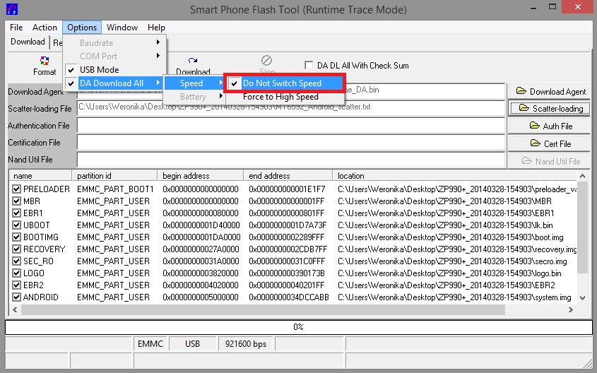Open the Window menu
Viewport: 597px width, 373px height.
tap(122, 28)
